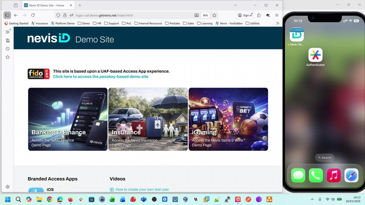The width and height of the screenshot is (365, 205).
Task: Open Bookmarks star icon in sidebar
Action: click(8, 57)
